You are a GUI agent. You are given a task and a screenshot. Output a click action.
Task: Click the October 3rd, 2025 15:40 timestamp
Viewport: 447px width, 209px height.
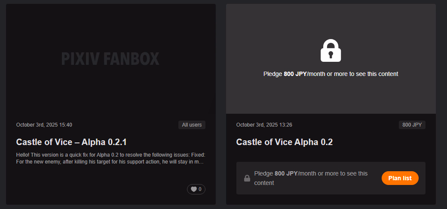44,125
